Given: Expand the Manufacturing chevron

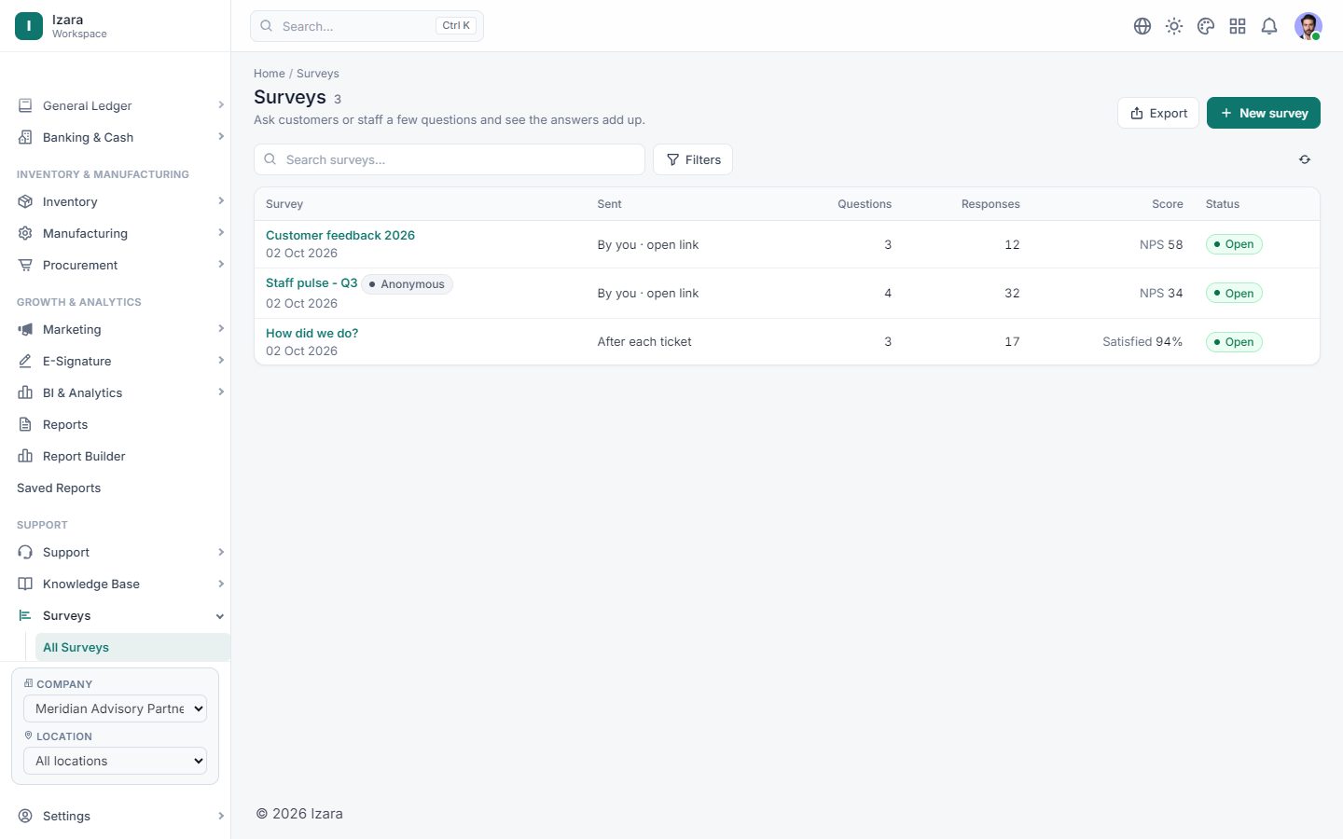Looking at the screenshot, I should (x=221, y=233).
